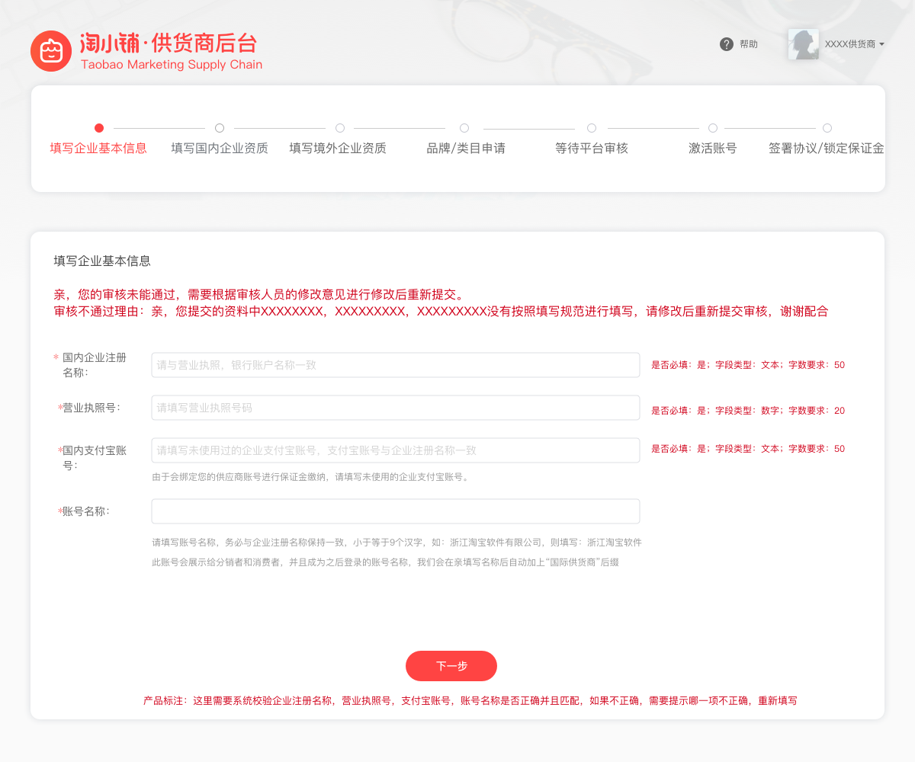
Task: Click the supplier avatar thumbnail
Action: pyautogui.click(x=803, y=44)
